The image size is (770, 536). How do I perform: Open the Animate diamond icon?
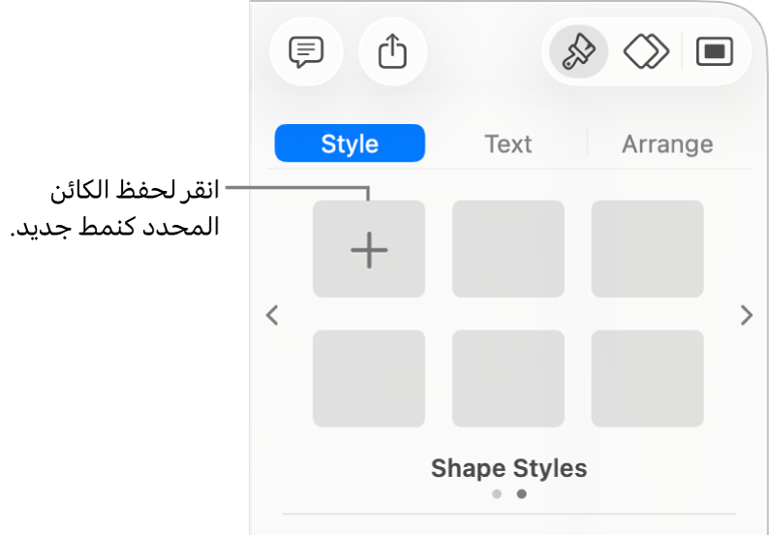645,51
